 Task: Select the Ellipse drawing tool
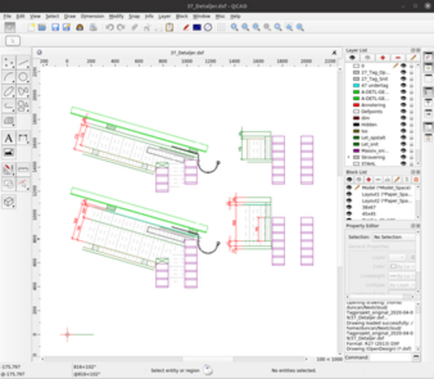(9, 91)
